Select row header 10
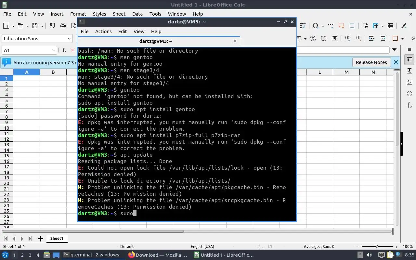This screenshot has height=260, width=416. tap(6, 128)
